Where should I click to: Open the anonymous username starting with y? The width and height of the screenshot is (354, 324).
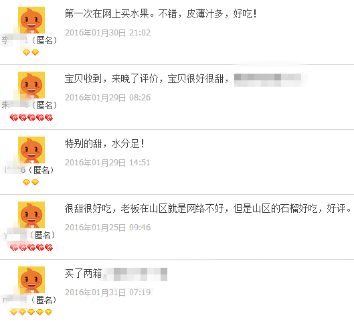coord(29,235)
